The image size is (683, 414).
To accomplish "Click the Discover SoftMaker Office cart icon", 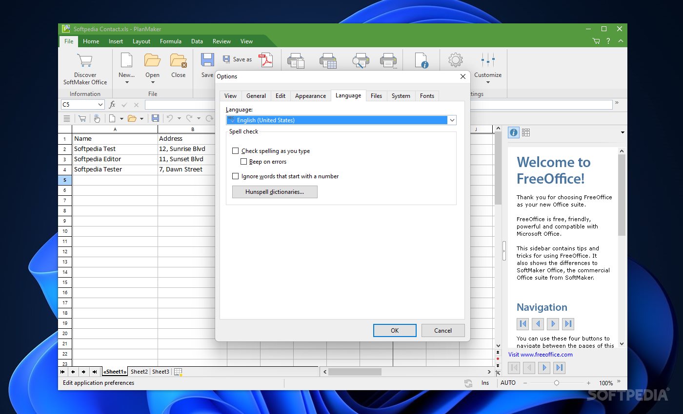I will 85,60.
